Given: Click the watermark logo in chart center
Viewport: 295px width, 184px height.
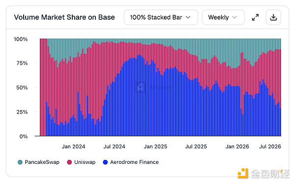Looking at the screenshot, I should point(140,88).
